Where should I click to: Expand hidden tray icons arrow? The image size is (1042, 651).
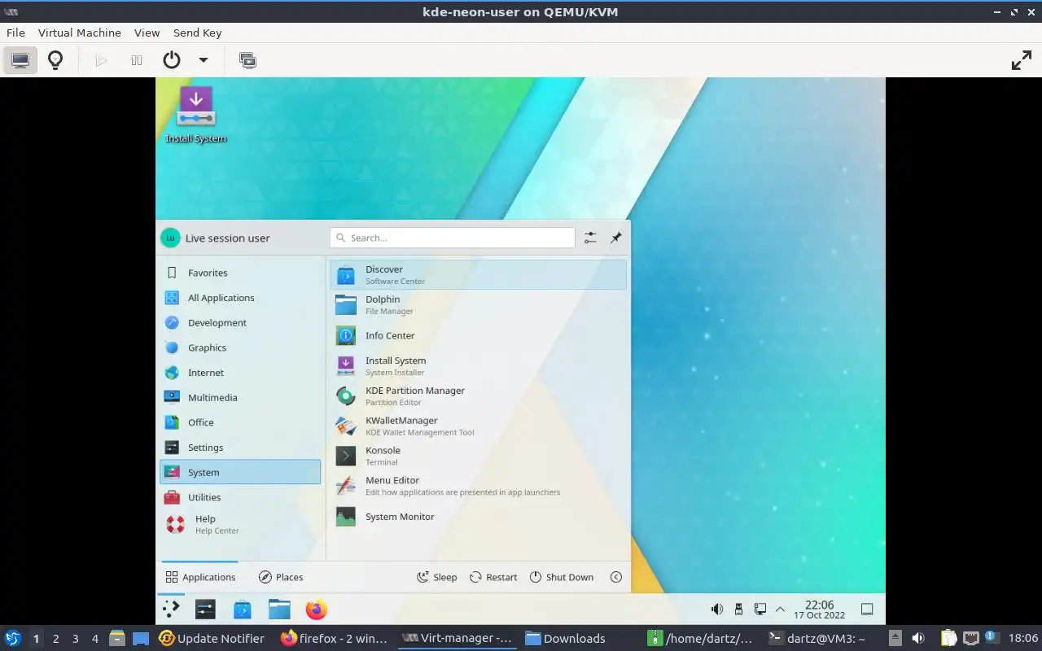(x=780, y=609)
